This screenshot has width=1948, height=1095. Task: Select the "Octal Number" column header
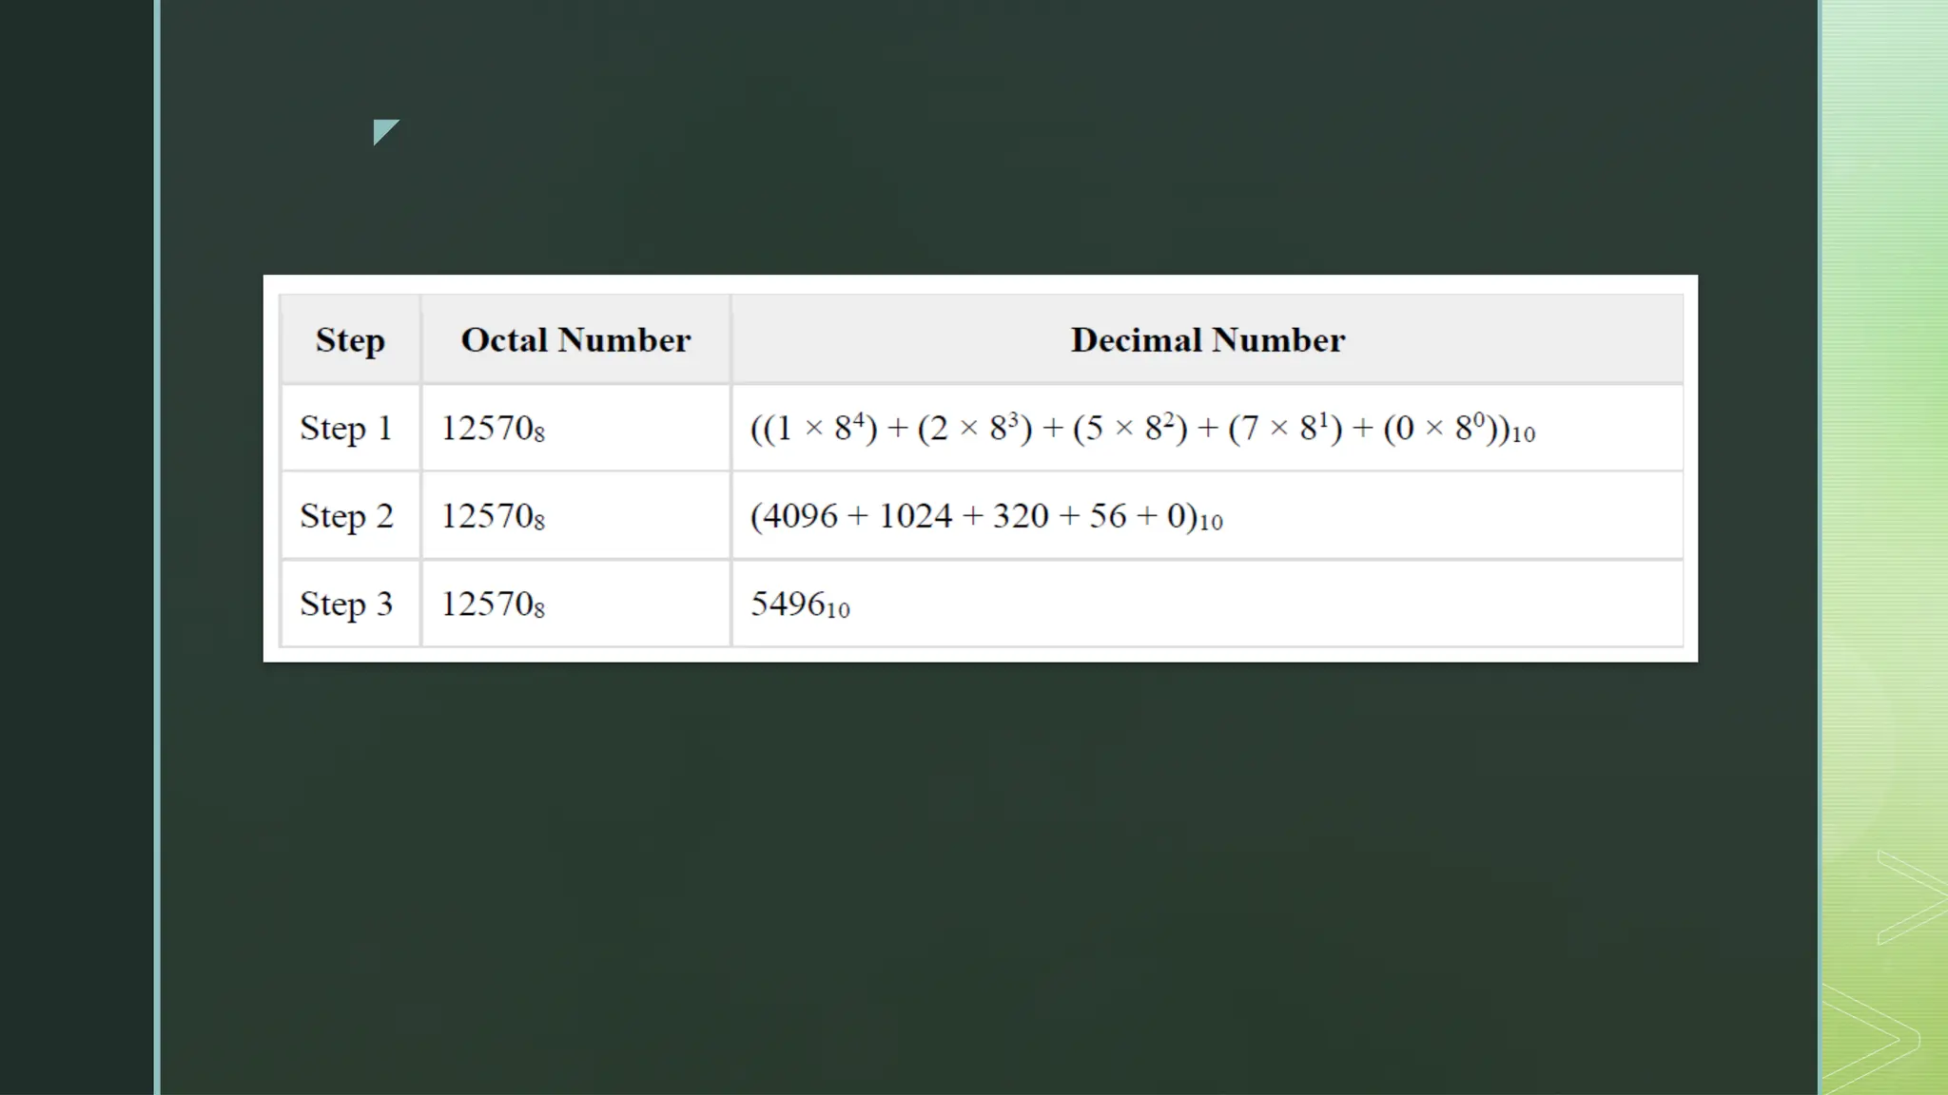(575, 340)
